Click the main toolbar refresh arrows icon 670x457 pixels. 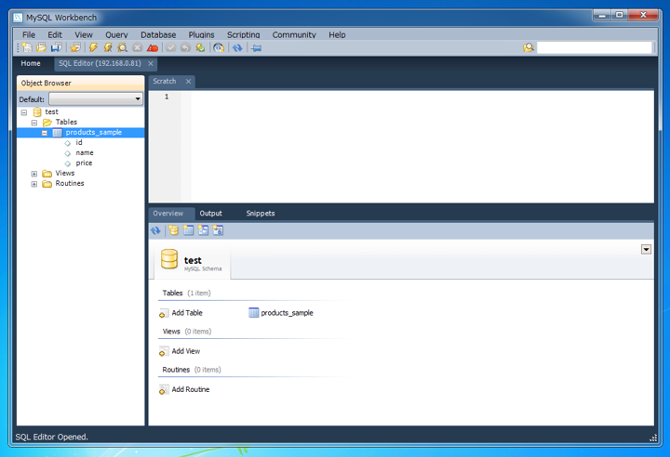(x=237, y=47)
